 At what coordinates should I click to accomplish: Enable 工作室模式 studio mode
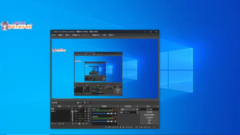[149, 118]
